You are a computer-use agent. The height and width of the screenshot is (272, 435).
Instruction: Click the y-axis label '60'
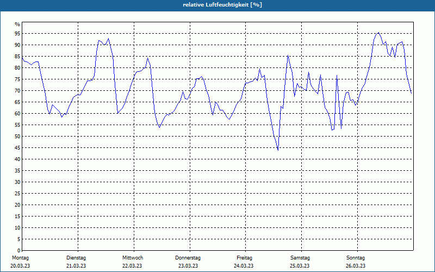click(17, 114)
